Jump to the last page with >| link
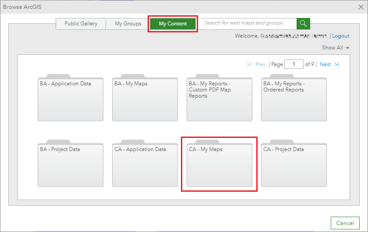 click(337, 64)
